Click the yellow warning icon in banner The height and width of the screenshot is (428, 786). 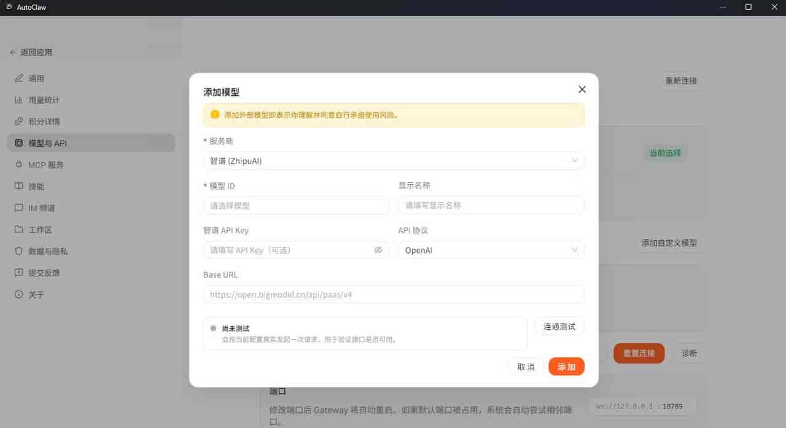click(x=215, y=114)
